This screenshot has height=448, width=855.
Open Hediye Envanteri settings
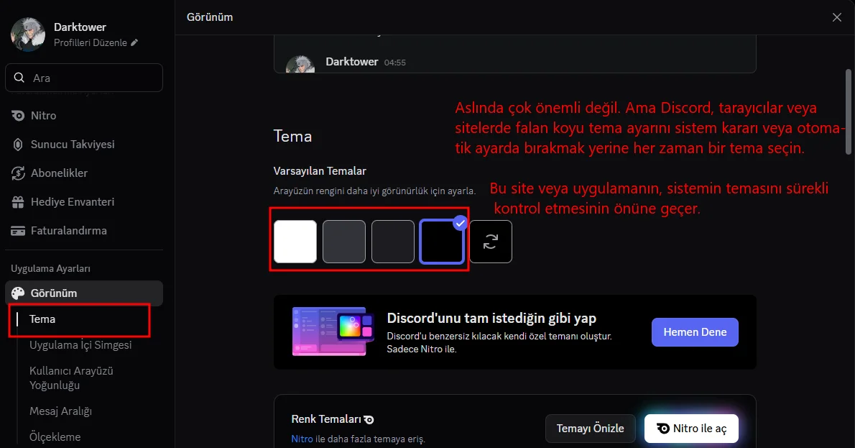(84, 202)
